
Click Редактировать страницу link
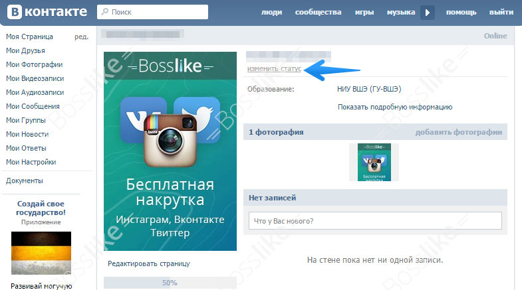point(148,263)
